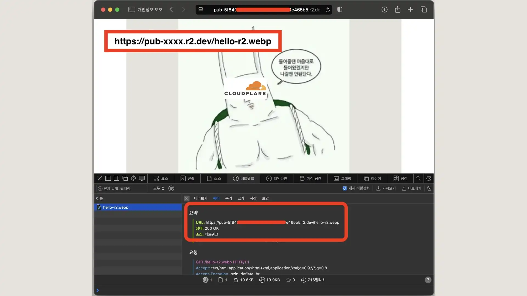Open the 쿠키 detail tab

click(x=229, y=198)
